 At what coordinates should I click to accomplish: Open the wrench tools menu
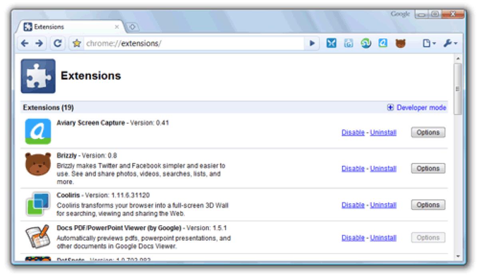pos(450,44)
